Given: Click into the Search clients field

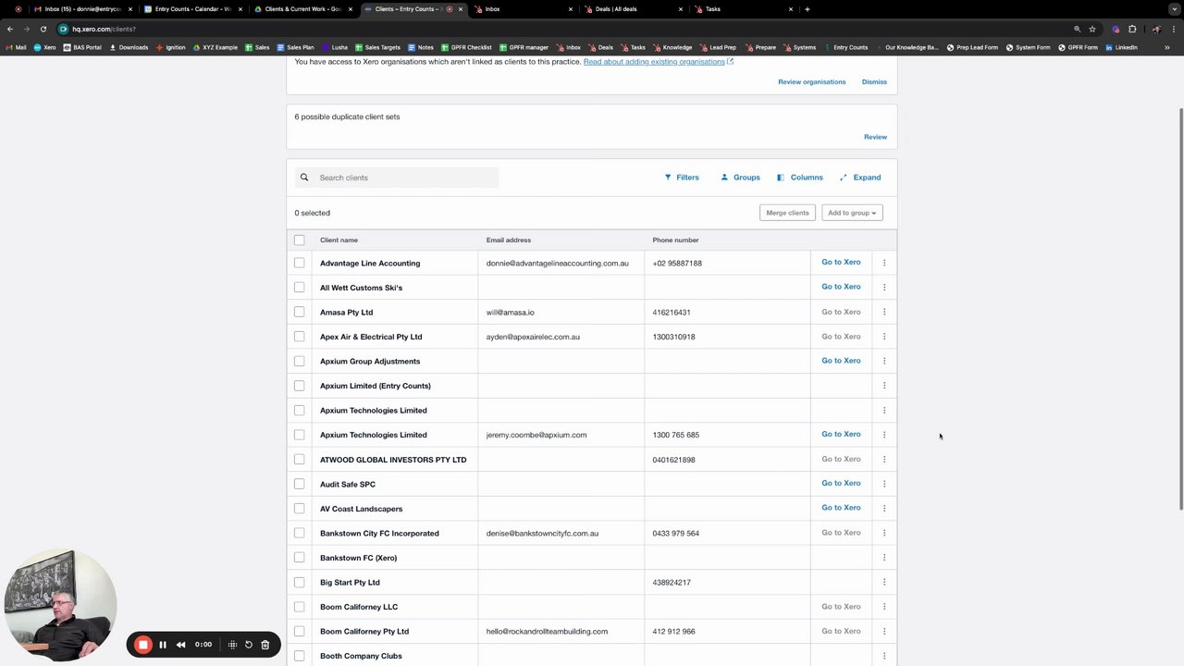Looking at the screenshot, I should 397,178.
